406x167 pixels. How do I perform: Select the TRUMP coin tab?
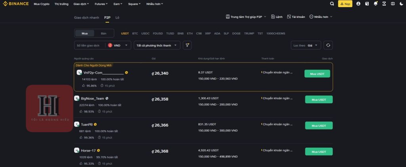[249, 33]
